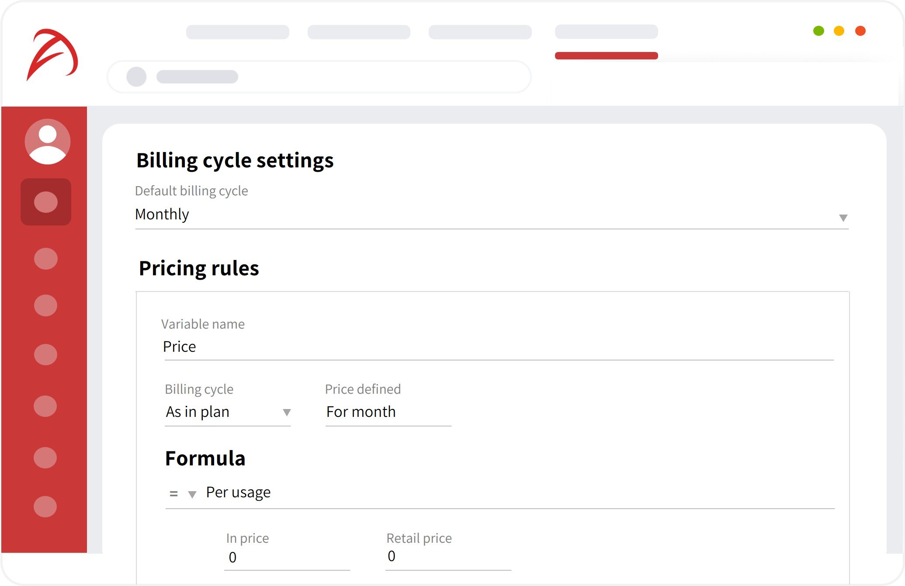Viewport: 905px width, 586px height.
Task: Switch to the active red-underlined navigation tab
Action: (606, 32)
